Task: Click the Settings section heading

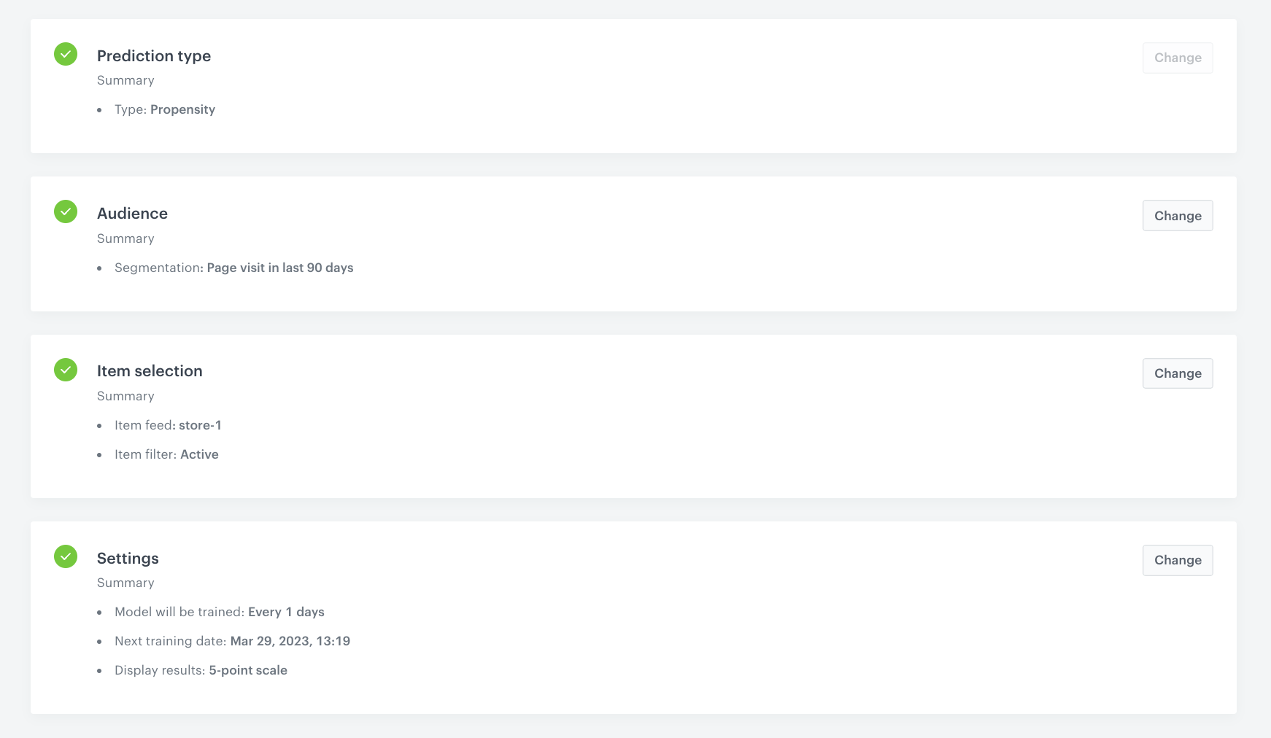Action: pyautogui.click(x=128, y=559)
